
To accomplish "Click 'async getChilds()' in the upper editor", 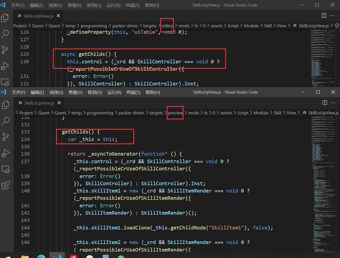I will [86, 54].
